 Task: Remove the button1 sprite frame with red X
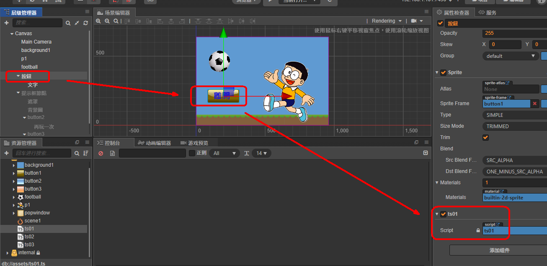[x=535, y=103]
